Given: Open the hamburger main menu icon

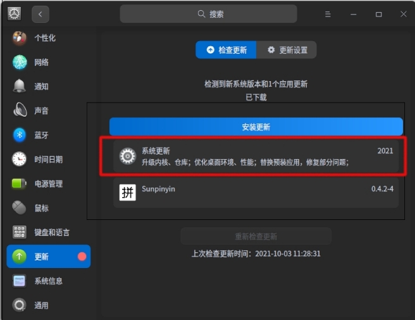Looking at the screenshot, I should coord(328,14).
